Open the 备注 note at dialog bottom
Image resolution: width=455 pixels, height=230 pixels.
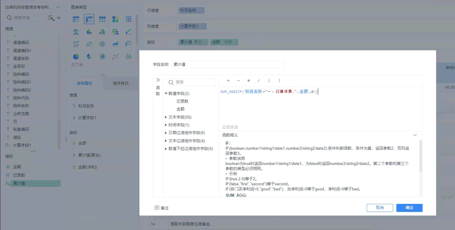click(162, 208)
